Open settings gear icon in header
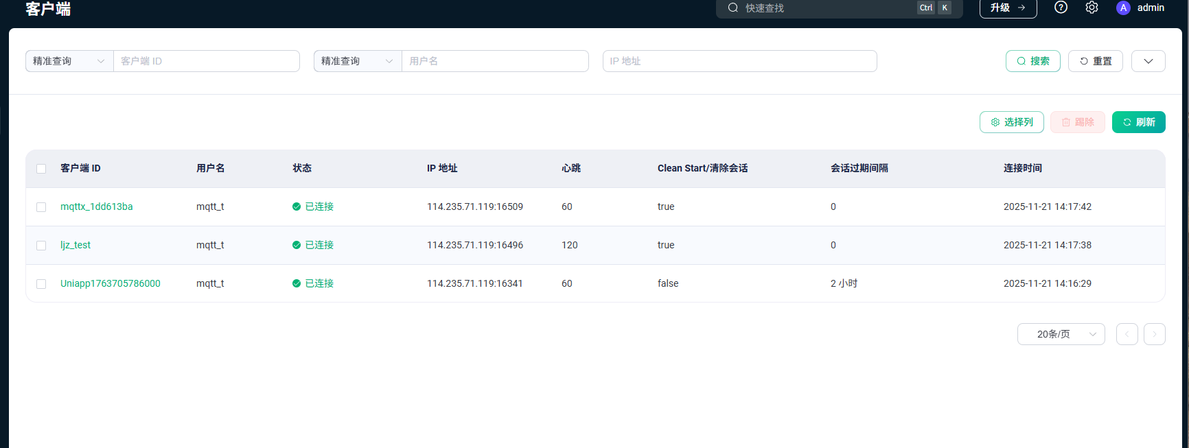The height and width of the screenshot is (448, 1189). click(x=1092, y=8)
